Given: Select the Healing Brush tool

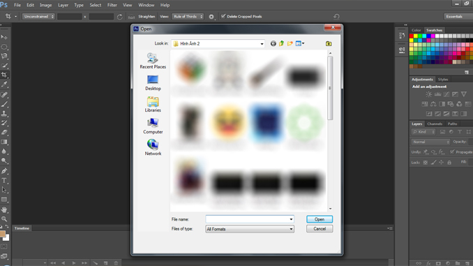Looking at the screenshot, I should (4, 94).
